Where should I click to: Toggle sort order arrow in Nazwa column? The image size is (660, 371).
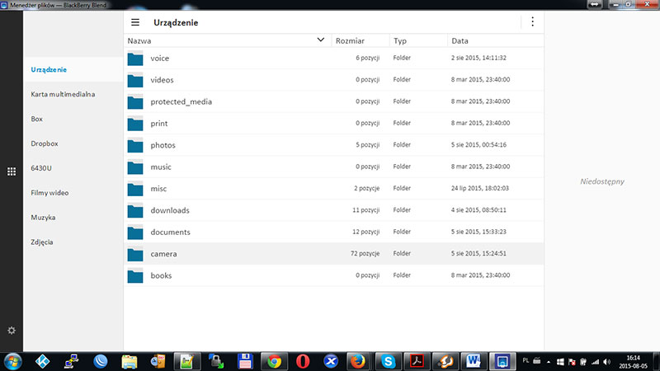pos(321,40)
